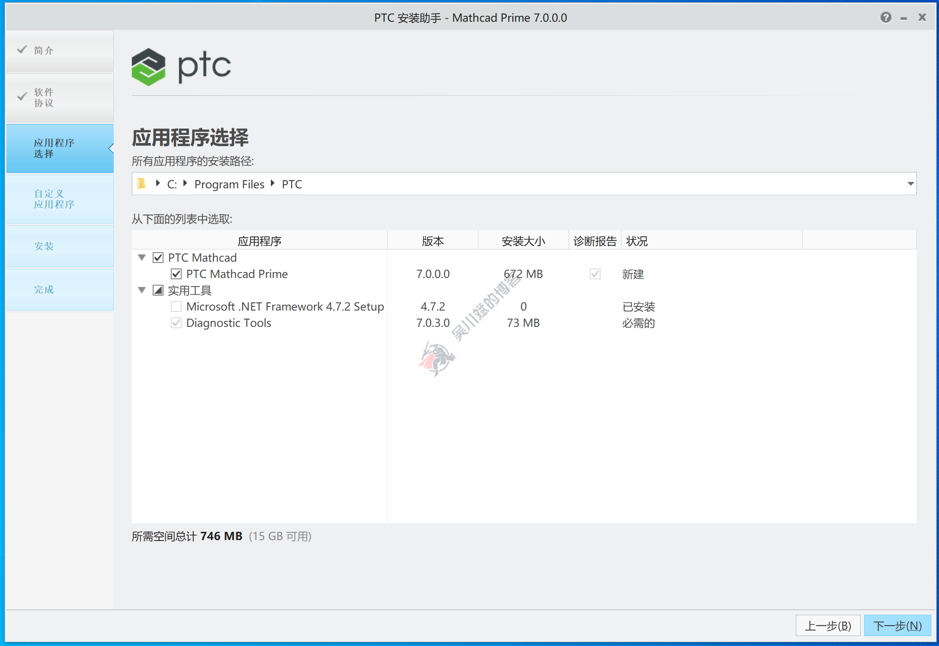The height and width of the screenshot is (646, 939).
Task: Click the 新建 status cell
Action: (x=633, y=274)
